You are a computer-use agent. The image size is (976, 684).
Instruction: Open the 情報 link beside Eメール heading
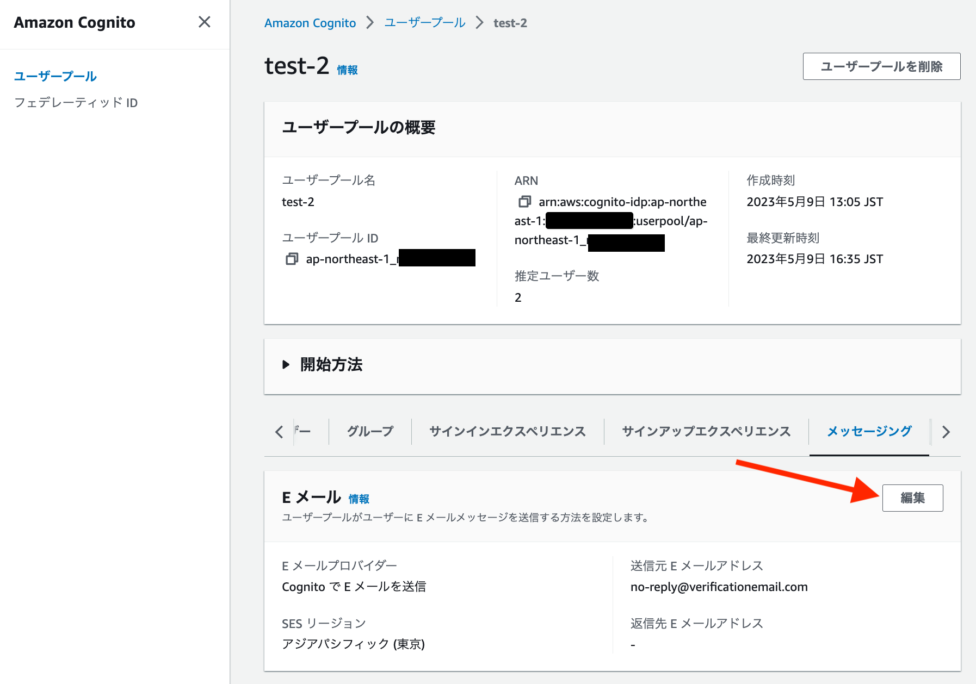359,498
